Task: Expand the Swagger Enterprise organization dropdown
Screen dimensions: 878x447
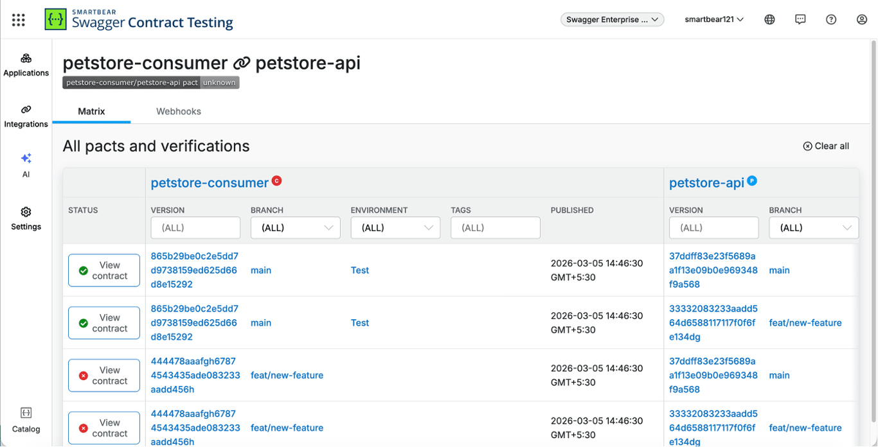Action: [612, 20]
